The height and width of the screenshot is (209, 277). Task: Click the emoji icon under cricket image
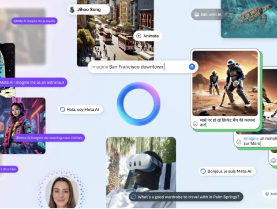[195, 124]
